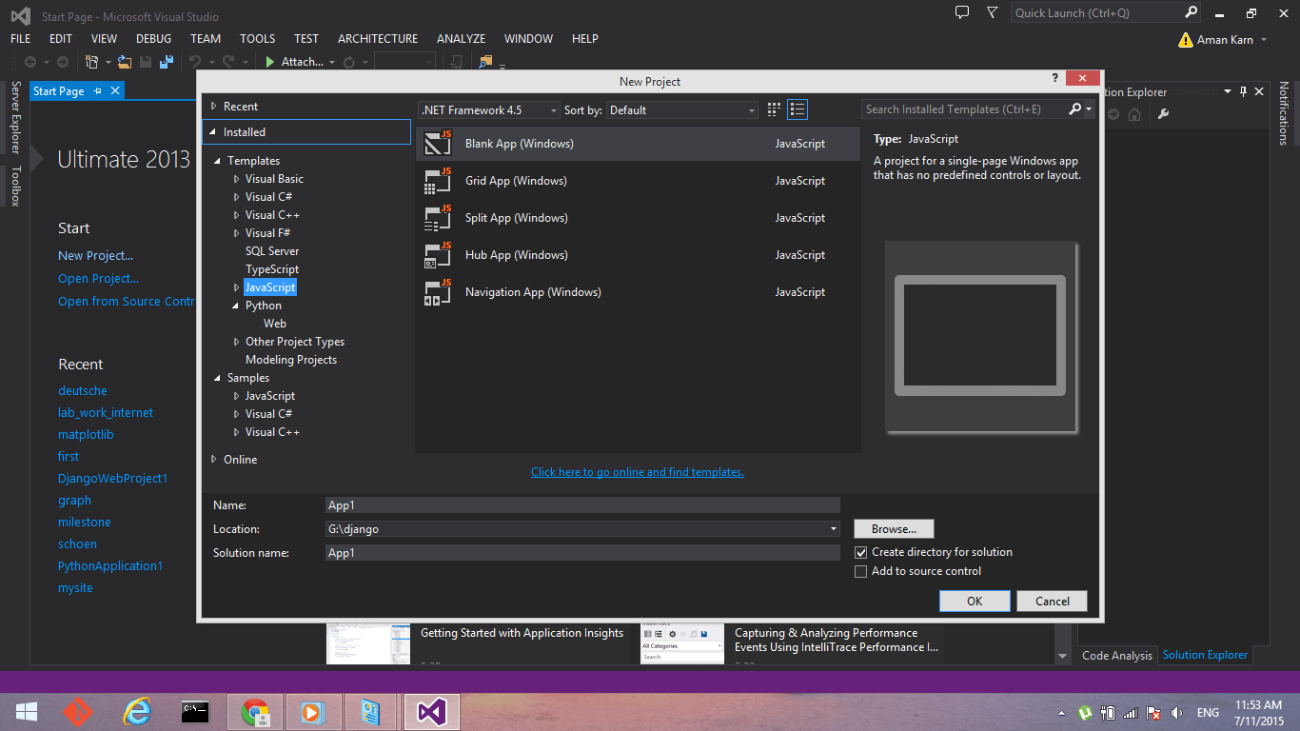Screen dimensions: 1300x731
Task: Open the .NET Framework 4.5 dropdown
Action: [552, 109]
